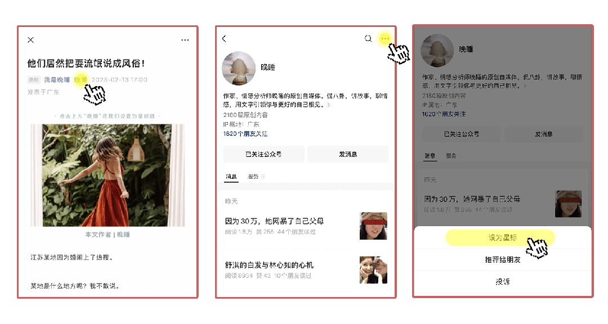Tap the highlighted 晚睡 account name link

(81, 79)
